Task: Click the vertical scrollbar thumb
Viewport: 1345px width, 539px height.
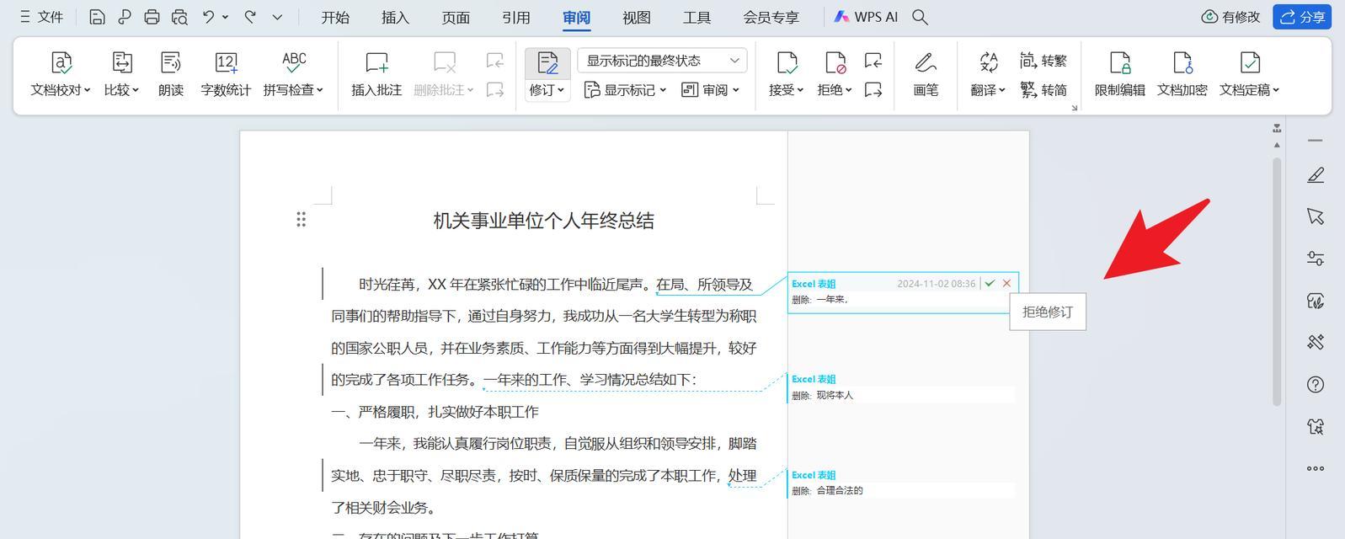Action: (1277, 280)
